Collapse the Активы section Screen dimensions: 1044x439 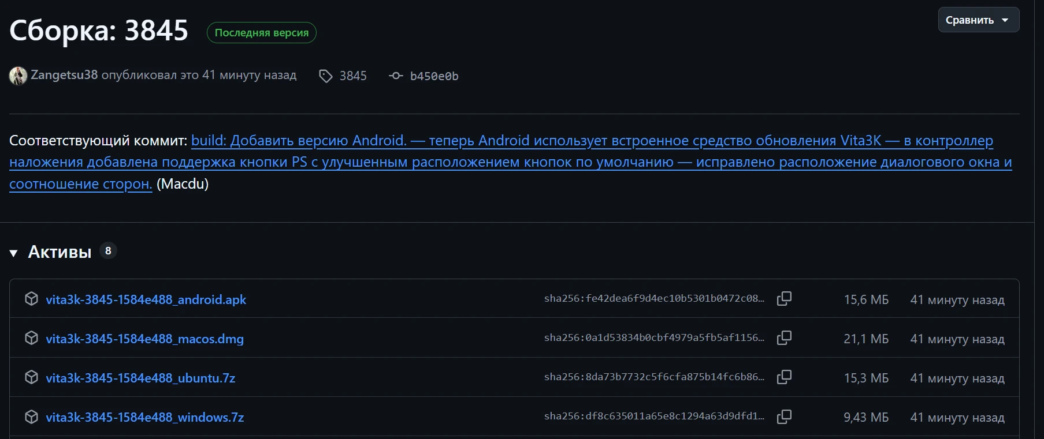tap(14, 253)
